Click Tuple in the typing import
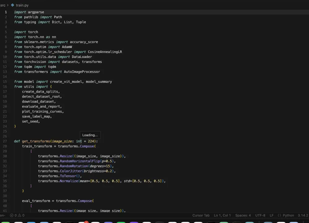The width and height of the screenshot is (309, 223). [x=81, y=22]
